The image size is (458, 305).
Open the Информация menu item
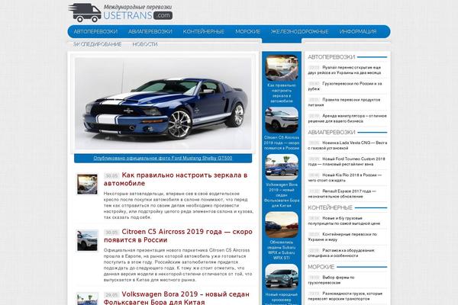[x=358, y=31]
